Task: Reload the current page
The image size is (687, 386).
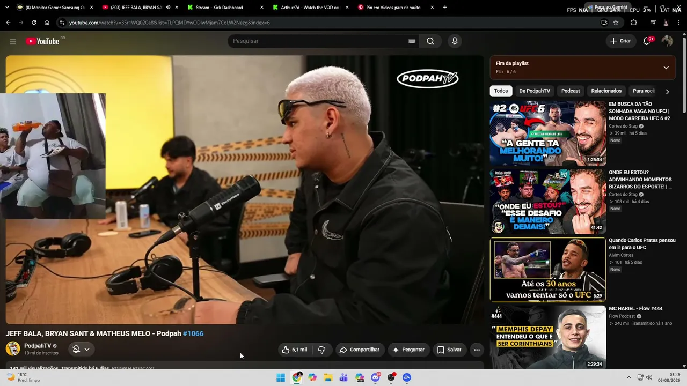Action: coord(34,23)
